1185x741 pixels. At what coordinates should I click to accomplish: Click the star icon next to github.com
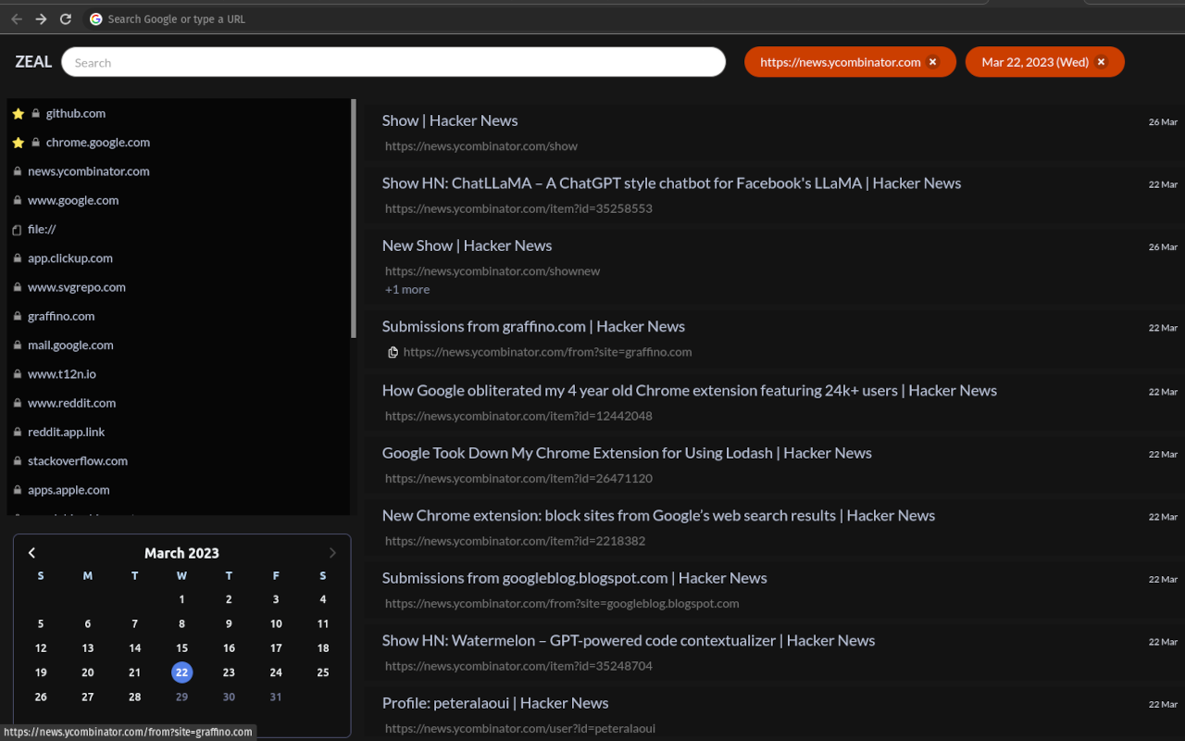click(x=18, y=114)
